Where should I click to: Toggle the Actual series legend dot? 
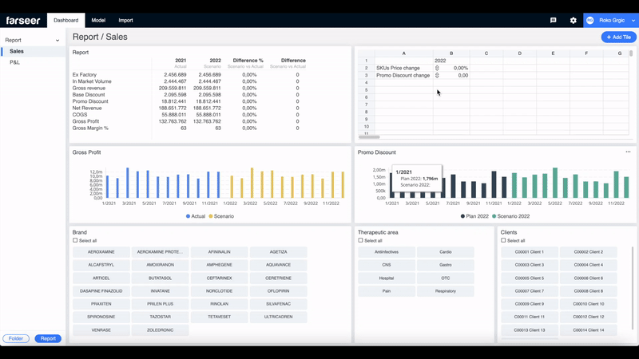point(189,216)
